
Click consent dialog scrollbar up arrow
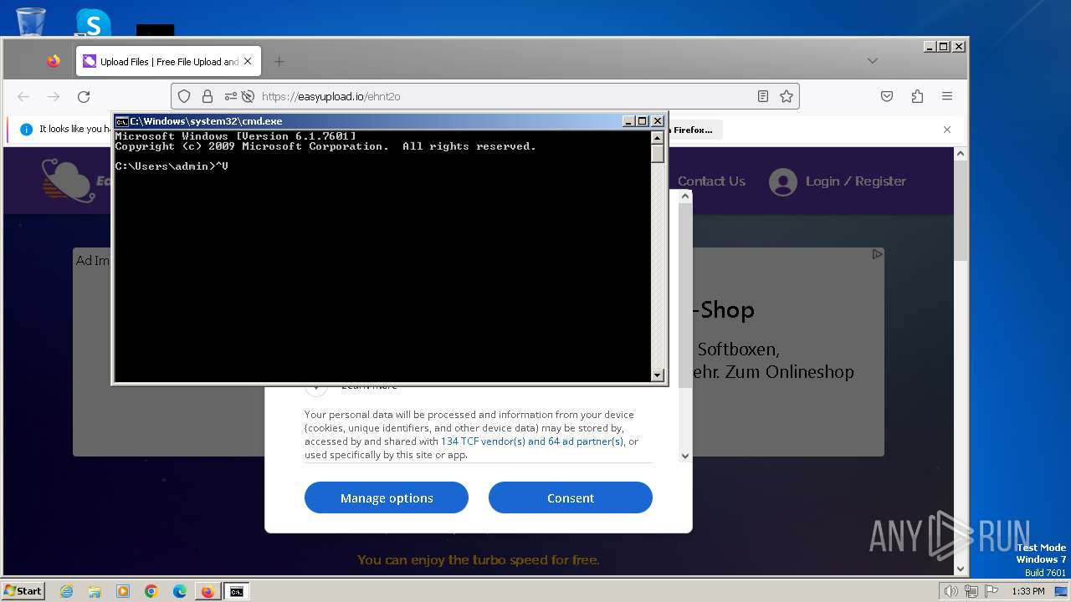(x=685, y=196)
